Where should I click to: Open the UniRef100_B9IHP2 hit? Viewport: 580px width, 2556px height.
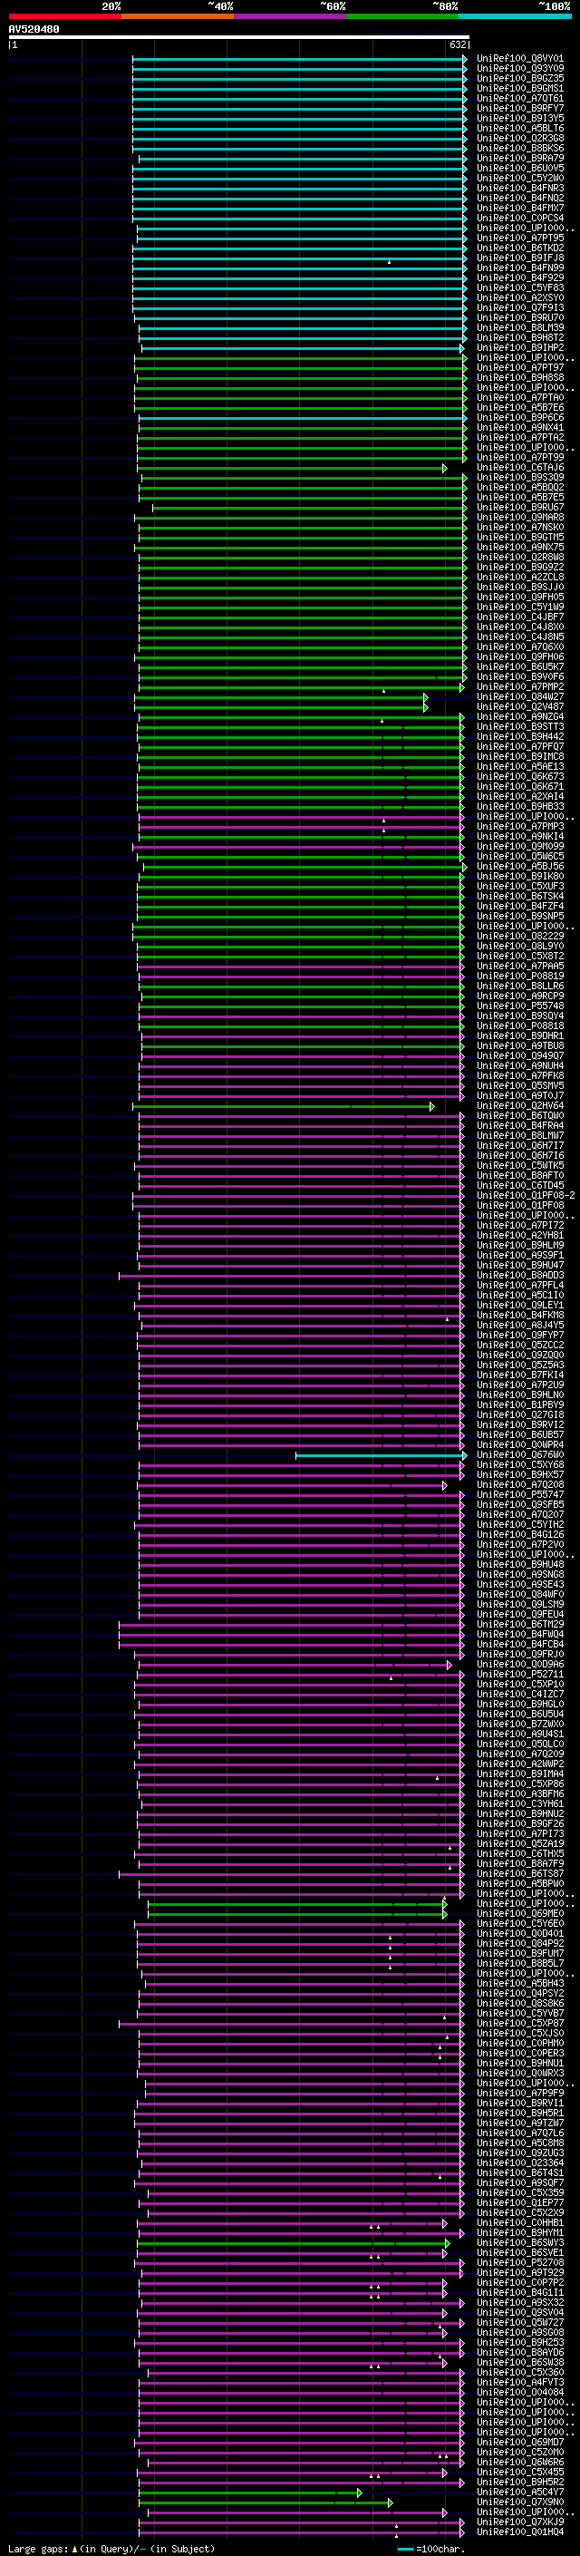[519, 347]
